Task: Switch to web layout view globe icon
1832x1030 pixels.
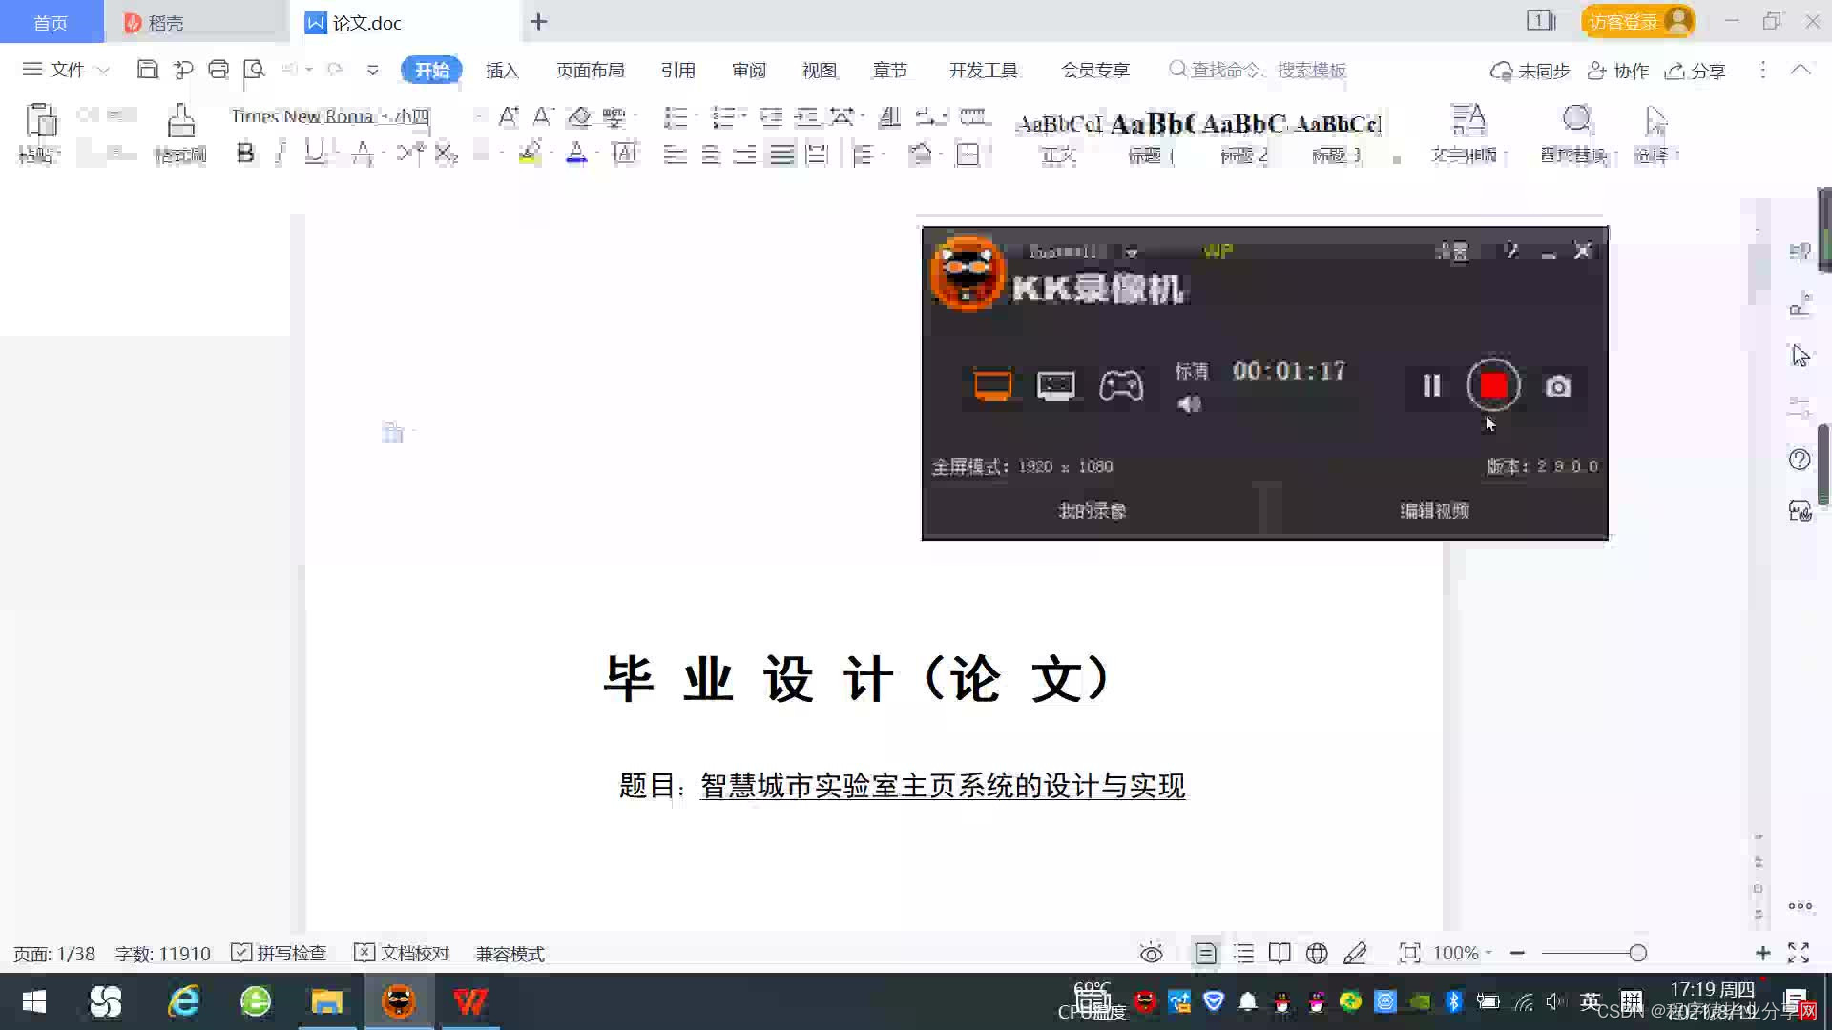Action: point(1317,953)
